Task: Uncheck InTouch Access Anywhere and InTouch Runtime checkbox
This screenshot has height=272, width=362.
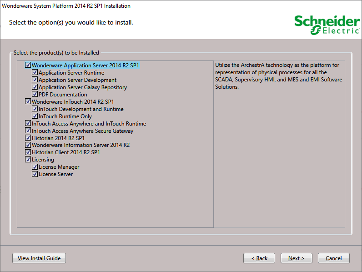Action: pyautogui.click(x=28, y=123)
